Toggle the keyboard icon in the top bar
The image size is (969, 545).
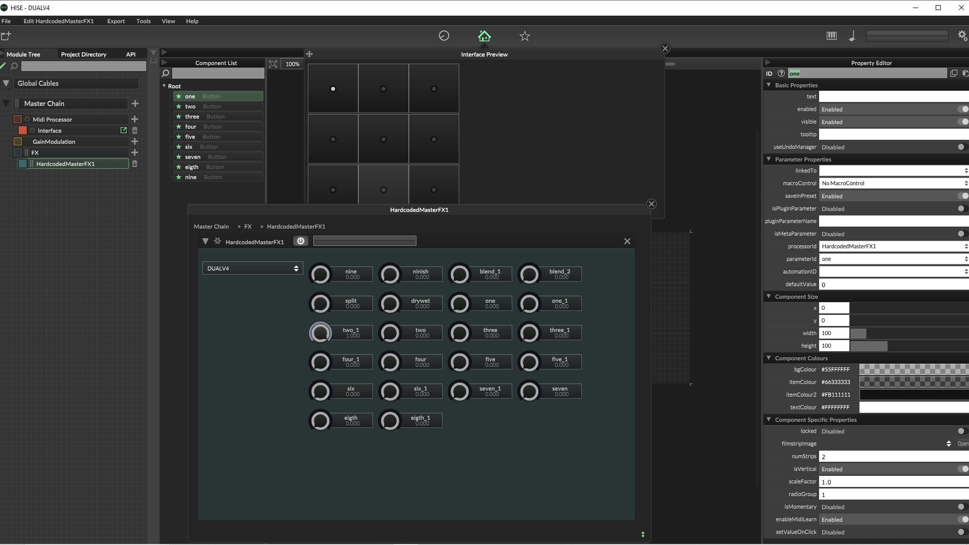(832, 36)
